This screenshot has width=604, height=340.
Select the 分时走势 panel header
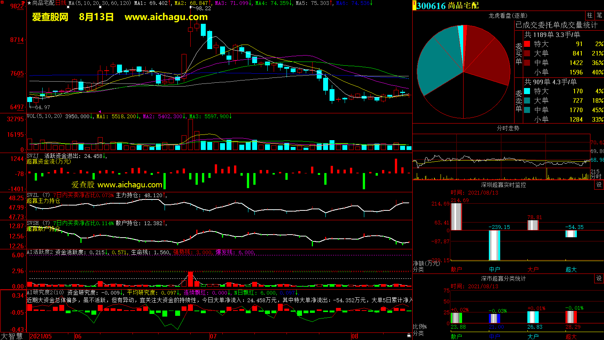tap(508, 128)
